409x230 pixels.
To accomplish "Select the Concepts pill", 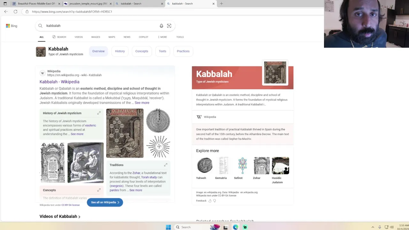I will 142,51.
